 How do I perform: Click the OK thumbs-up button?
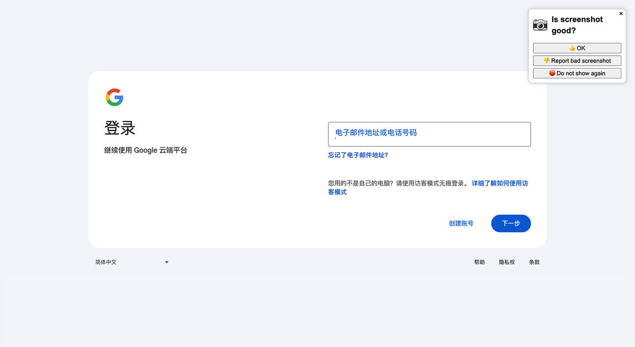[577, 48]
